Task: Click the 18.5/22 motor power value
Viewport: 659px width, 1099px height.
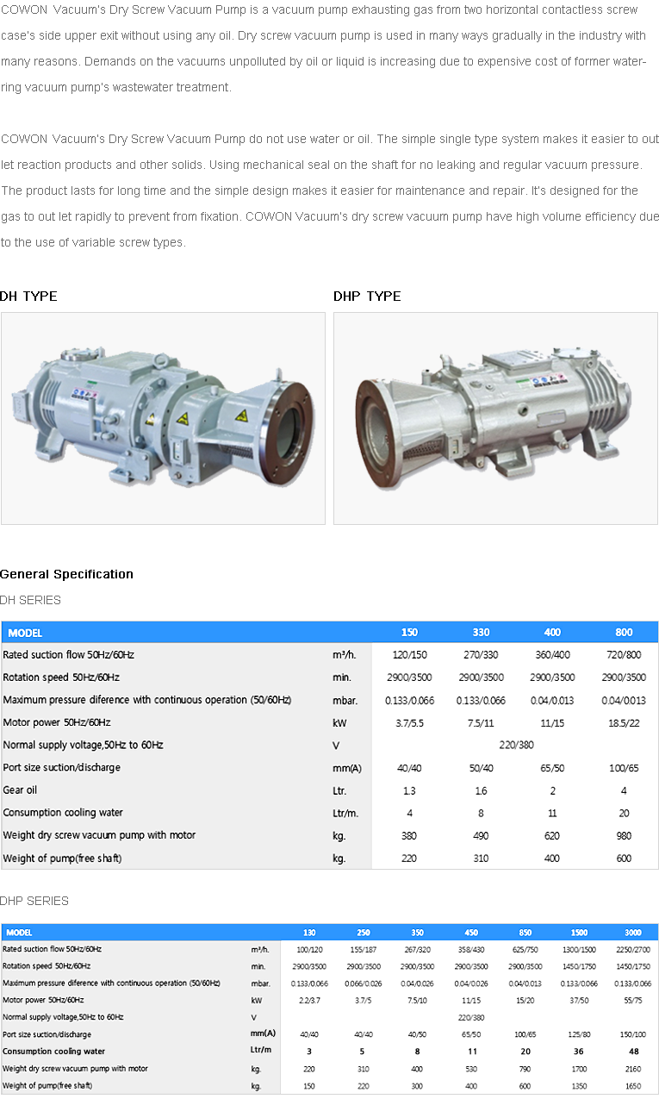Action: (624, 723)
